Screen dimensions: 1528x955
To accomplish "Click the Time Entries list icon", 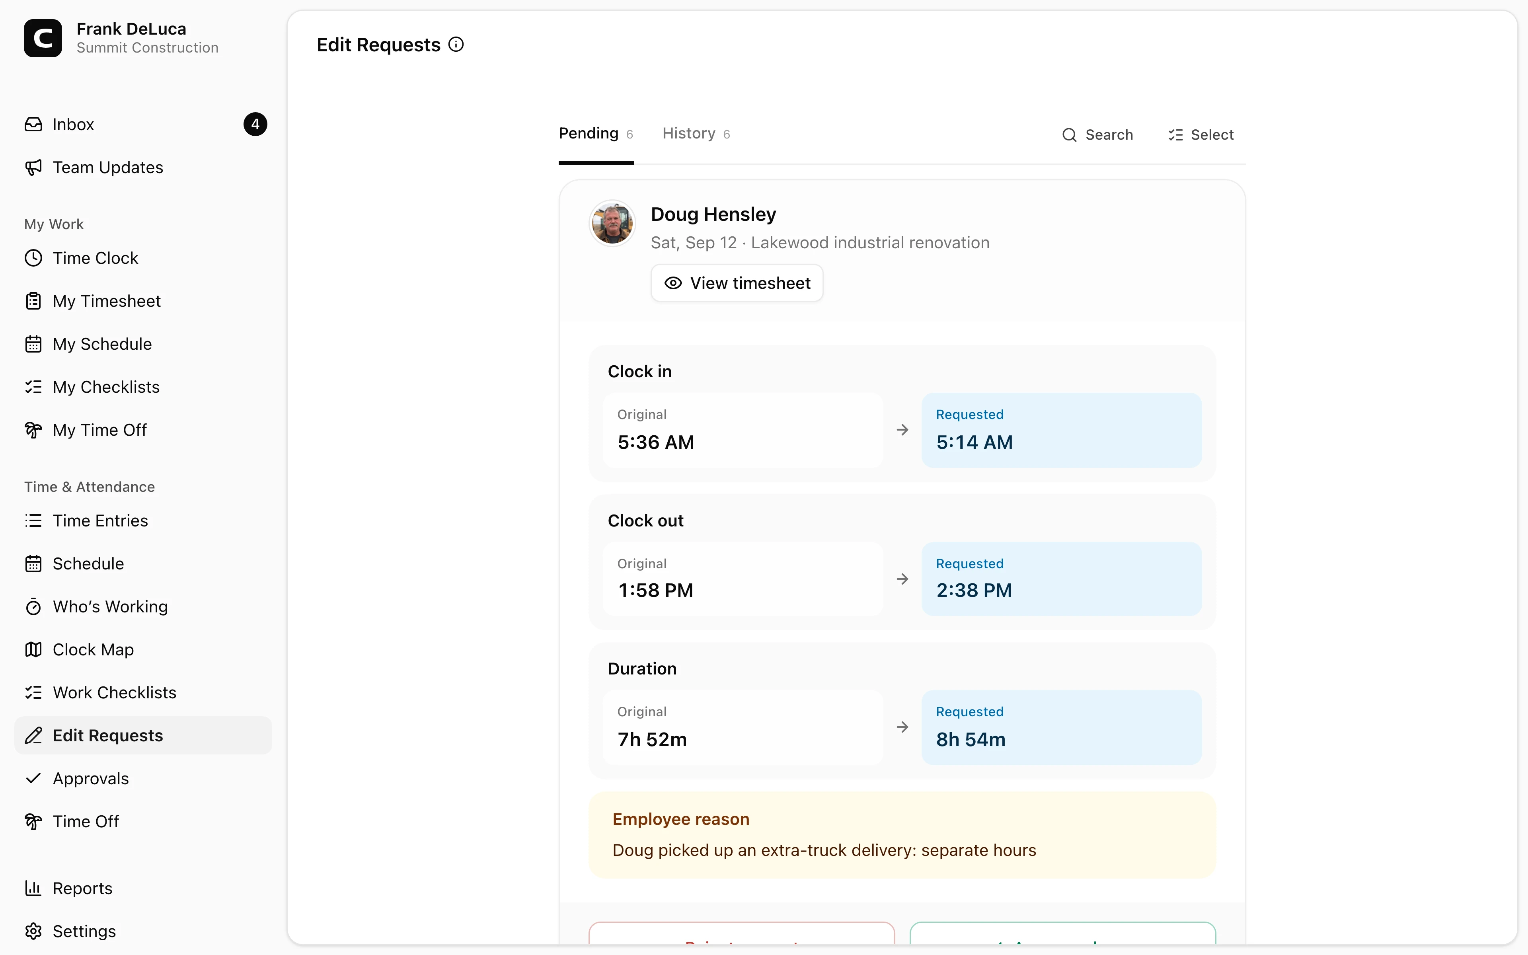I will click(33, 521).
